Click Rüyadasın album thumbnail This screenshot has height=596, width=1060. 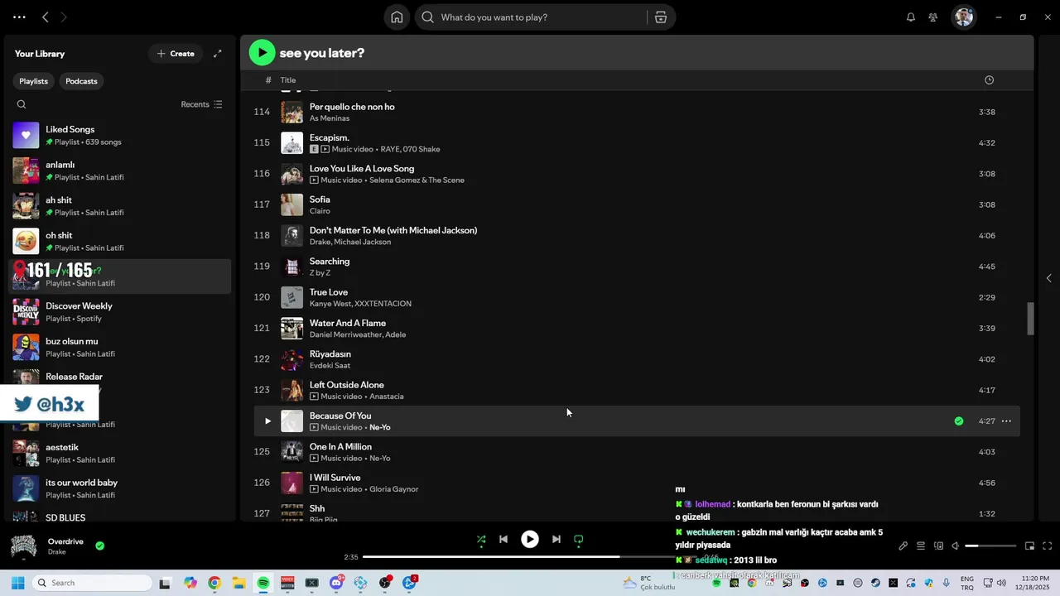point(291,359)
